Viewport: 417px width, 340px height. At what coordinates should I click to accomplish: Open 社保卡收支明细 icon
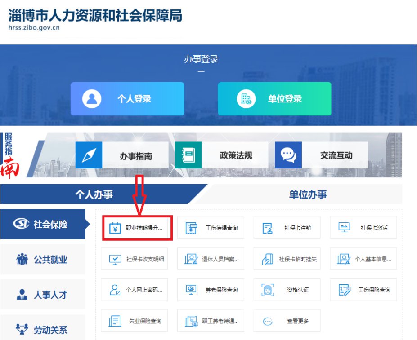(x=116, y=259)
